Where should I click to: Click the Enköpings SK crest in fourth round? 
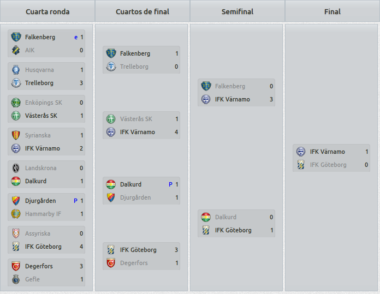point(16,103)
